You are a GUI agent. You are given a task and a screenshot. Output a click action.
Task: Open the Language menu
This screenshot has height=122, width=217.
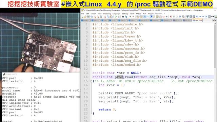click(116, 14)
